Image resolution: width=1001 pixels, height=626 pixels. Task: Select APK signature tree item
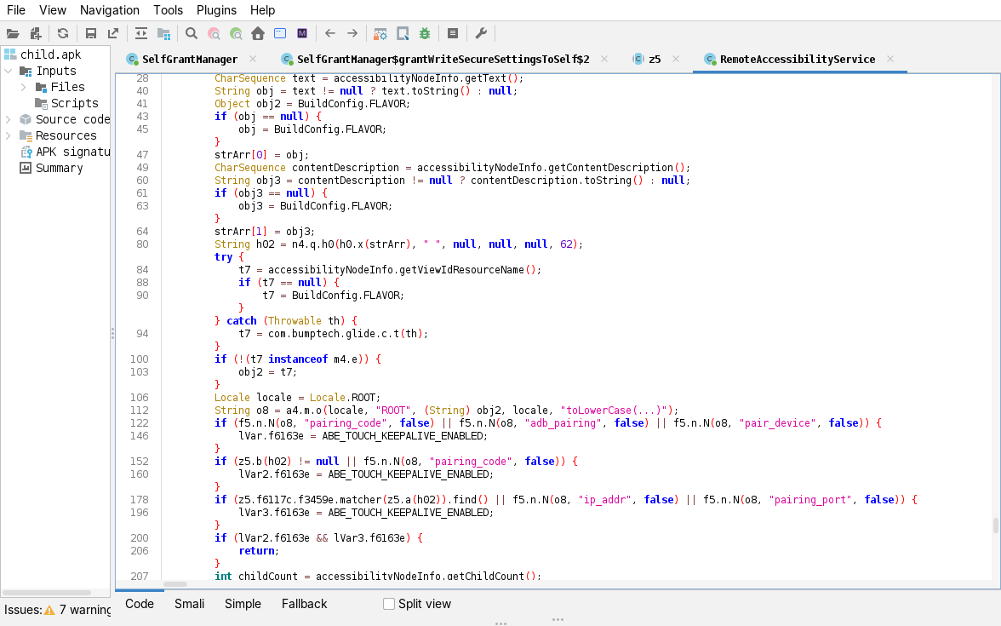point(73,152)
